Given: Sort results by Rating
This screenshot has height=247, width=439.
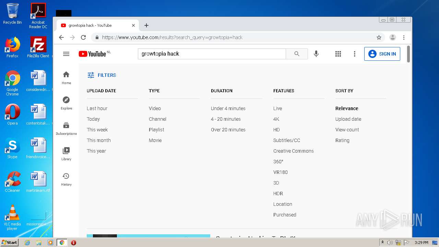Looking at the screenshot, I should pos(342,140).
